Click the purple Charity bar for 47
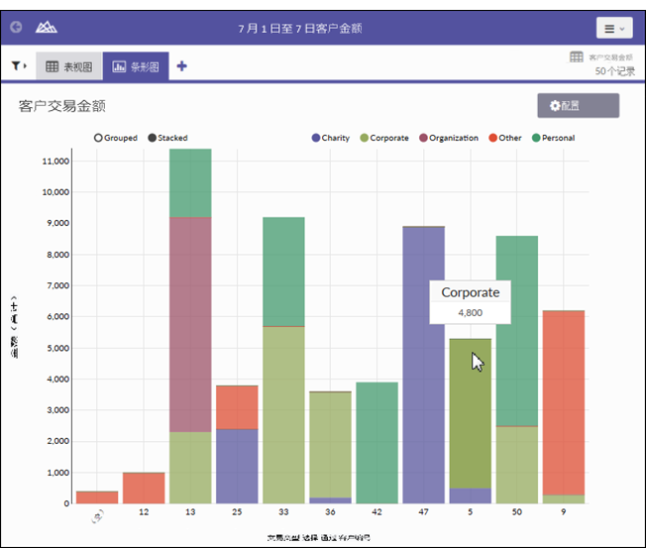This screenshot has height=548, width=646. (x=423, y=367)
